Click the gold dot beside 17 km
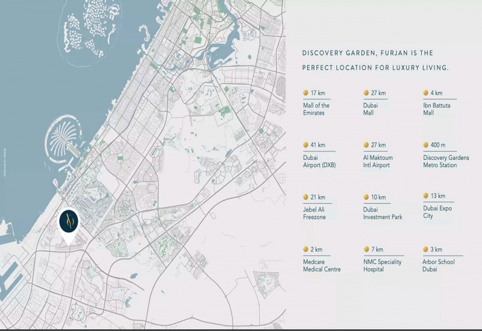Screen dimensions: 482x331 point(305,93)
